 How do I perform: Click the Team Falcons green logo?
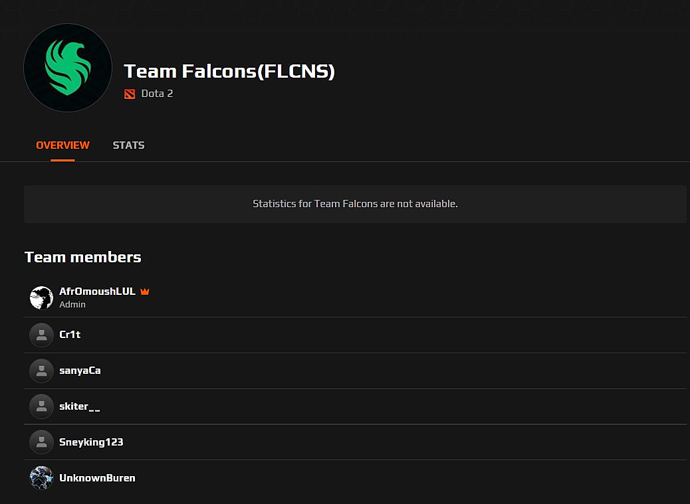pyautogui.click(x=68, y=68)
